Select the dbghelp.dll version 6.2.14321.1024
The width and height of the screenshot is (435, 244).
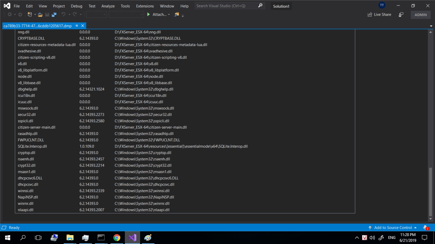tap(92, 89)
